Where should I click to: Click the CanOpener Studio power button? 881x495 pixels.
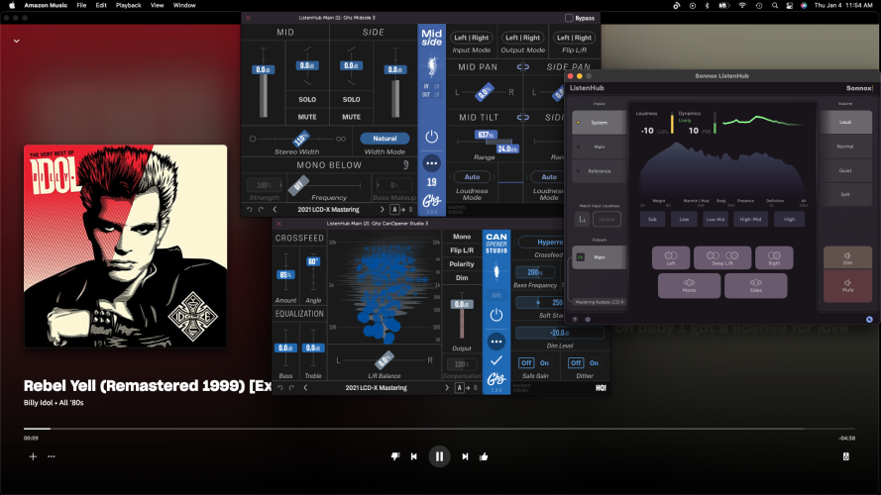point(496,315)
